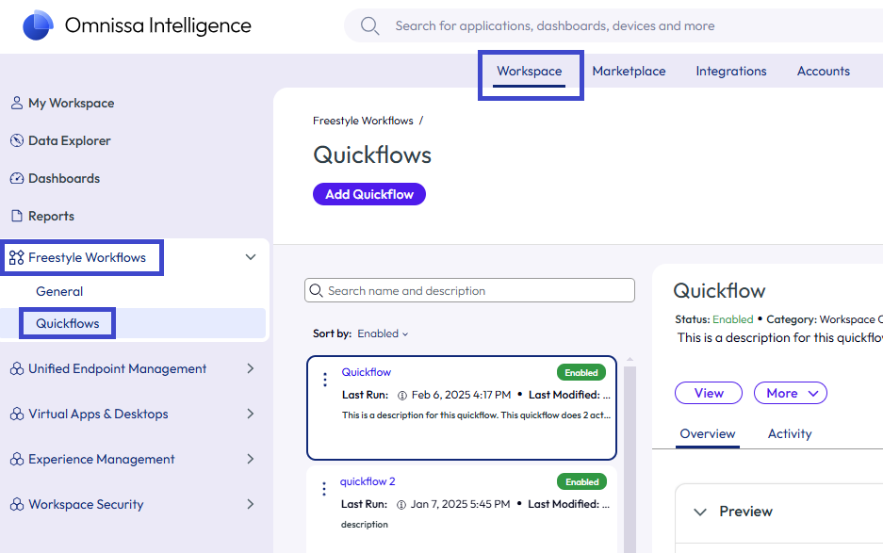Open the Accounts tab

tap(824, 72)
